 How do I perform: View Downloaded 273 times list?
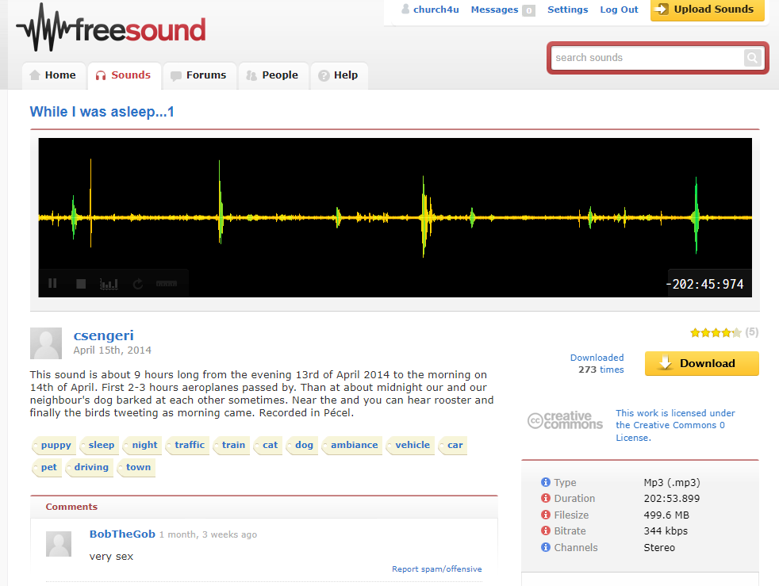[597, 363]
